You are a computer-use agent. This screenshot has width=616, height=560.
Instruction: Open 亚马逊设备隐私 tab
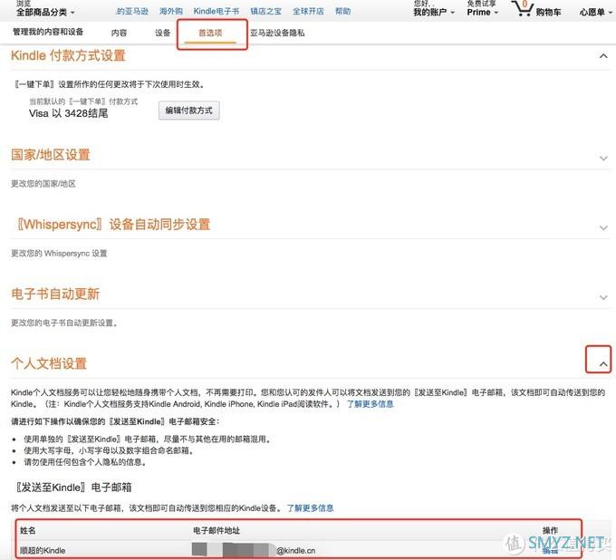(277, 33)
